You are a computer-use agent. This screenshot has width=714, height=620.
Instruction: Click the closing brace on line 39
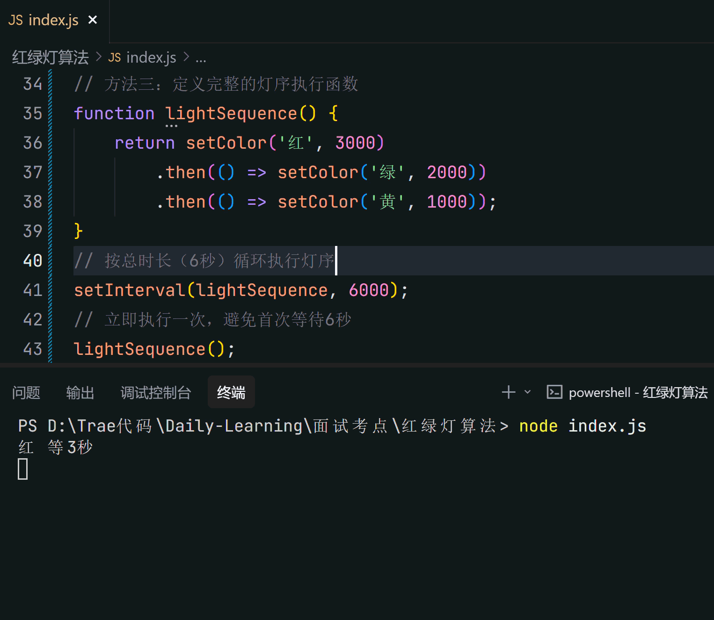79,231
